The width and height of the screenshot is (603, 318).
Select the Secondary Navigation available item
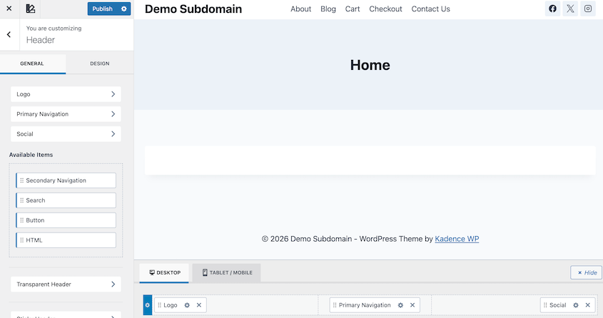click(66, 180)
